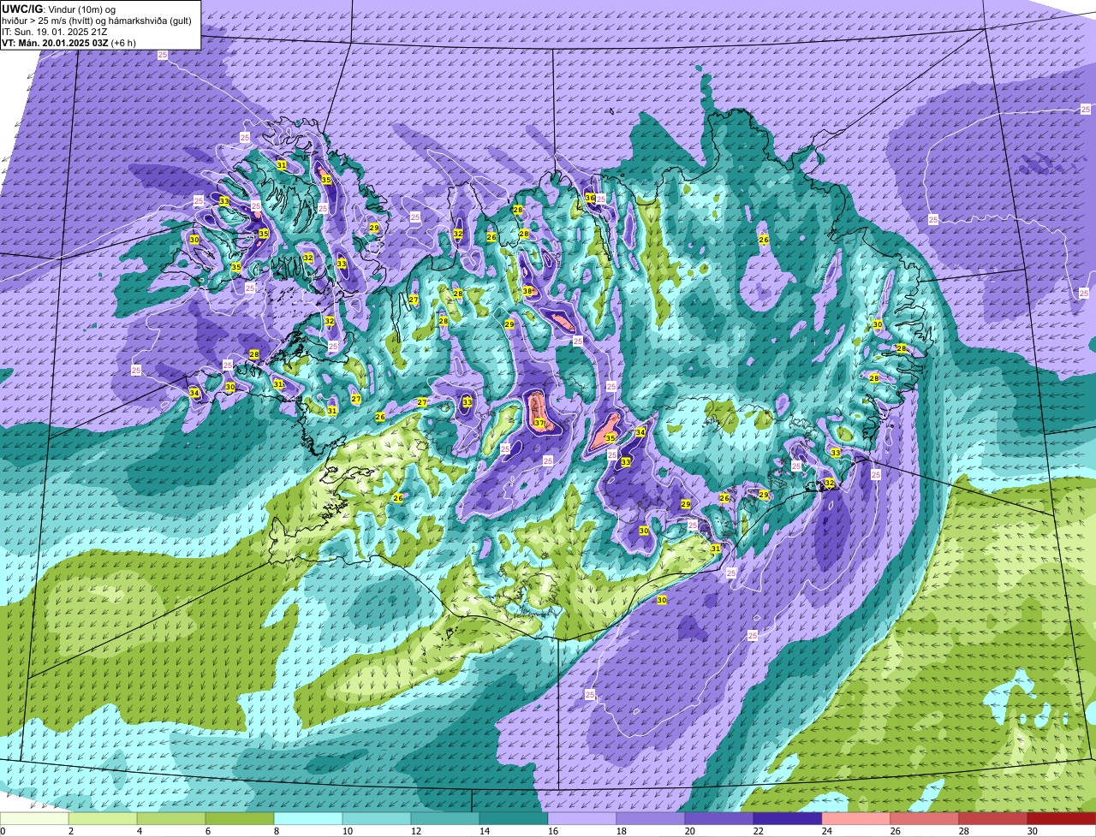Click the color scale tick label 16
The image size is (1096, 837).
tap(552, 831)
